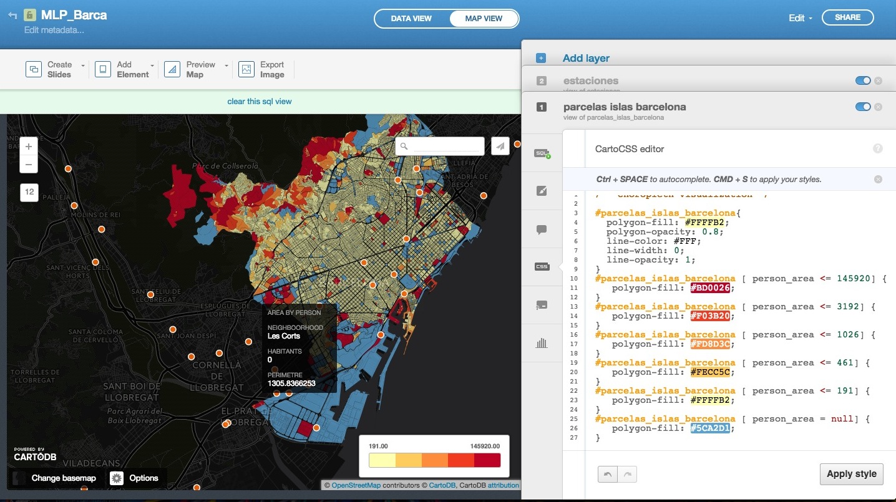The image size is (896, 502).
Task: Open the infowindow speech bubble panel
Action: (542, 228)
